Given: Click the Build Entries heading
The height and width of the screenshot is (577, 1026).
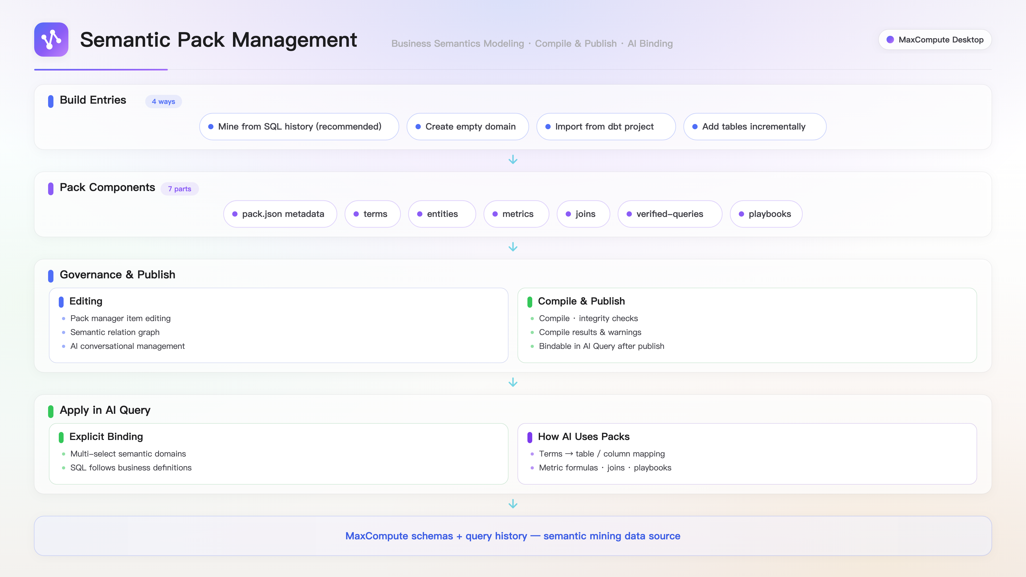Looking at the screenshot, I should tap(93, 100).
